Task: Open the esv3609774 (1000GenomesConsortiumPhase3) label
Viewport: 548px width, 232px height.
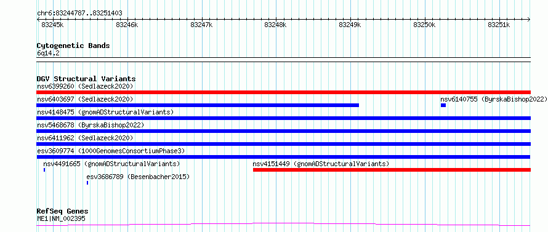Action: point(110,151)
